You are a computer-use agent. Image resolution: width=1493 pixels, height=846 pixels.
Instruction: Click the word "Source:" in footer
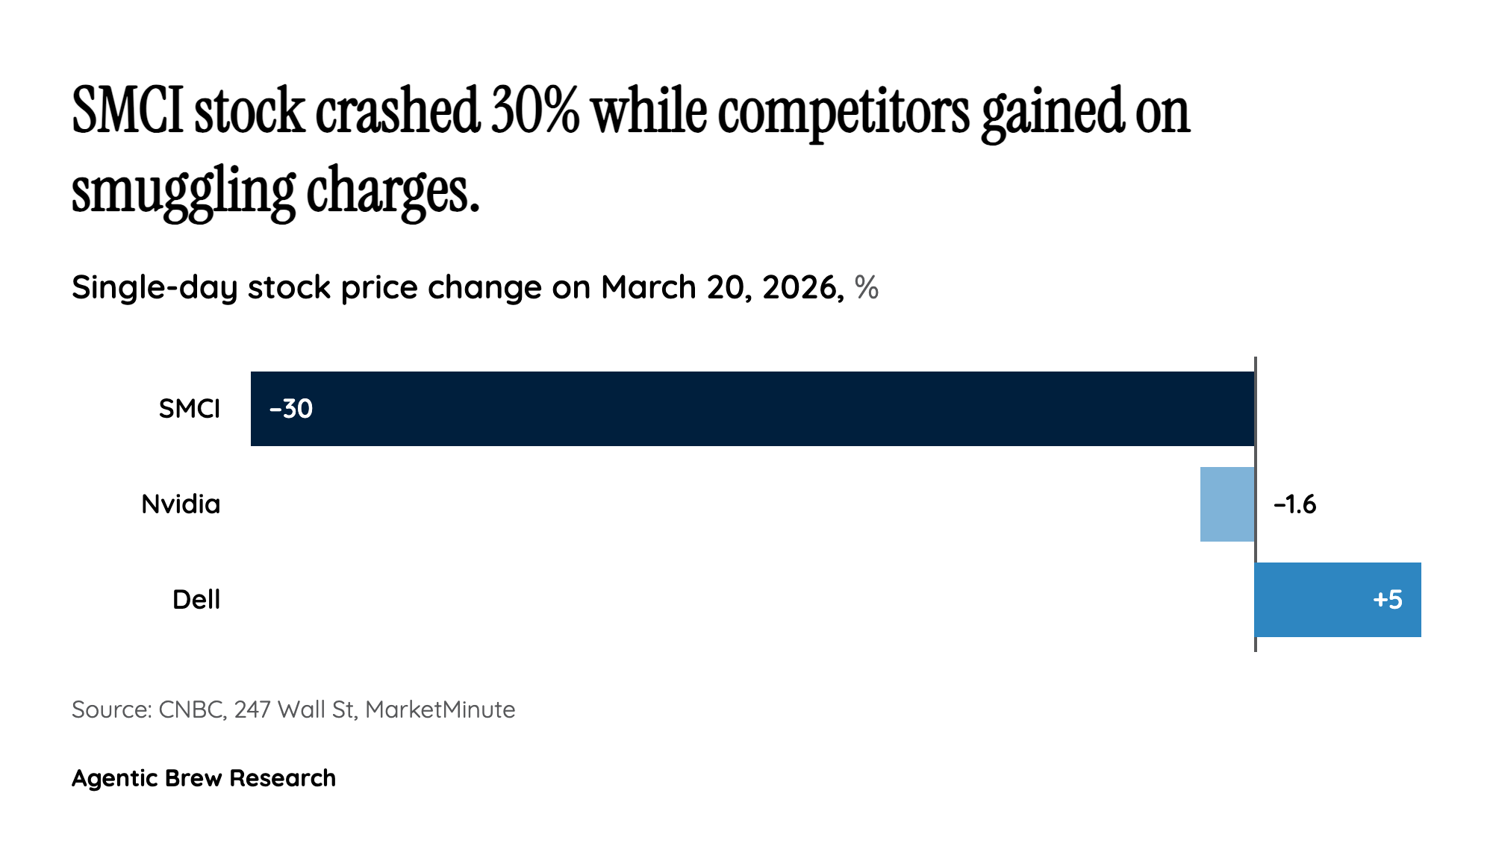(111, 709)
